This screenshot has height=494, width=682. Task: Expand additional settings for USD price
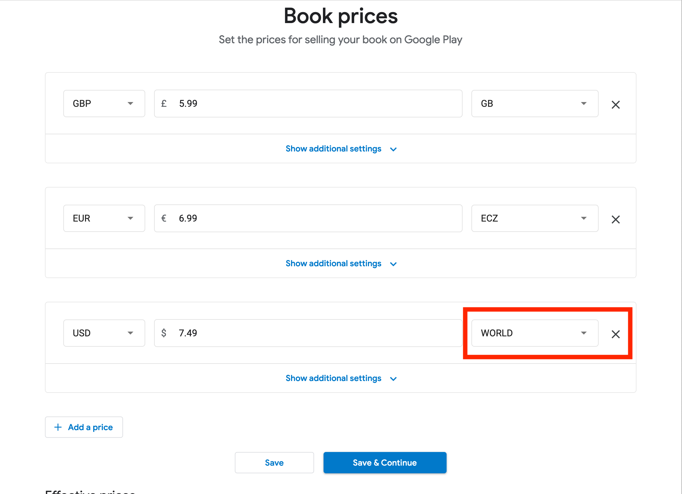click(x=333, y=378)
